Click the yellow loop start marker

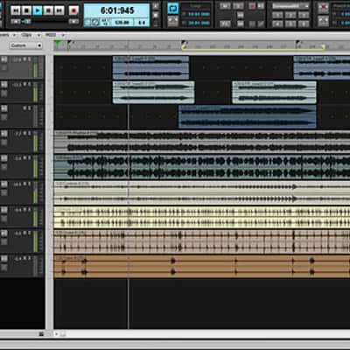pos(184,46)
